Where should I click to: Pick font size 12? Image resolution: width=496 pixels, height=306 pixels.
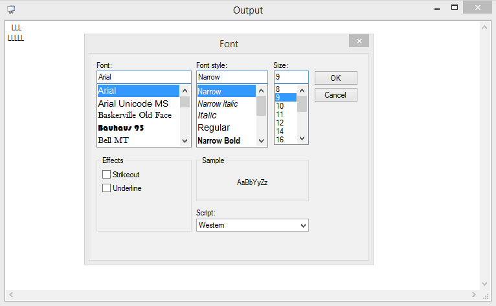280,122
